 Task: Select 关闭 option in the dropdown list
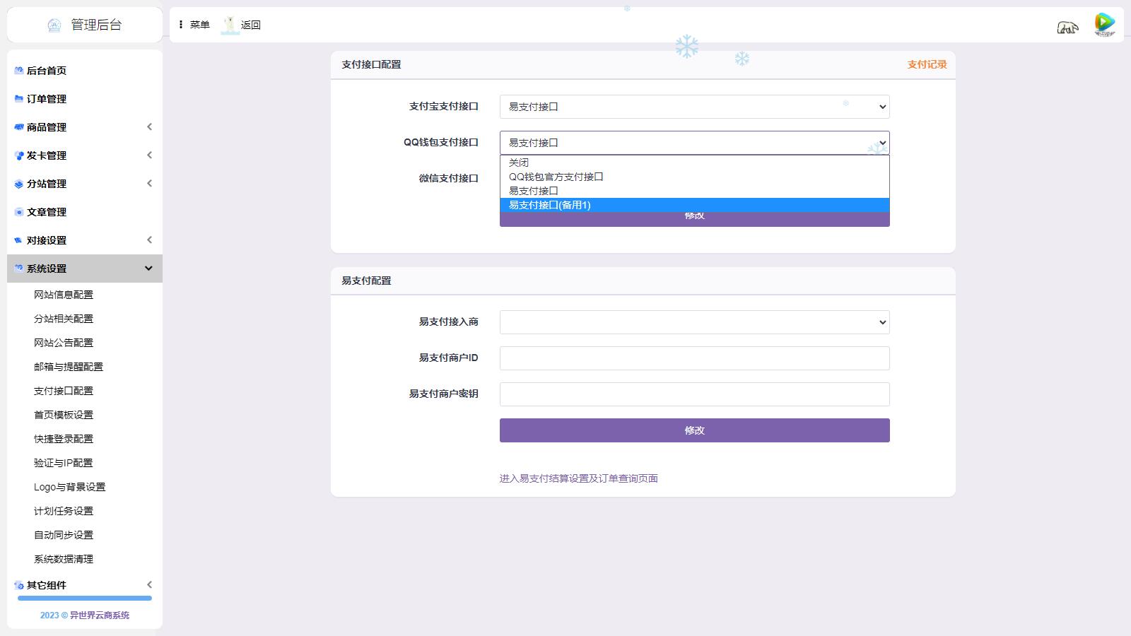[519, 163]
